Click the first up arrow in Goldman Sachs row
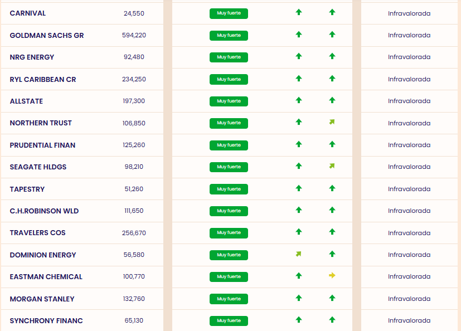 [299, 35]
